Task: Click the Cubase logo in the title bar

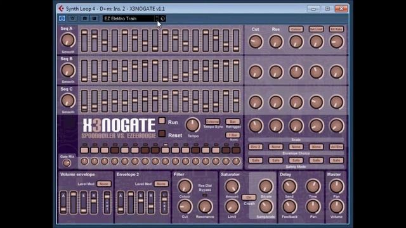Action: [61, 8]
